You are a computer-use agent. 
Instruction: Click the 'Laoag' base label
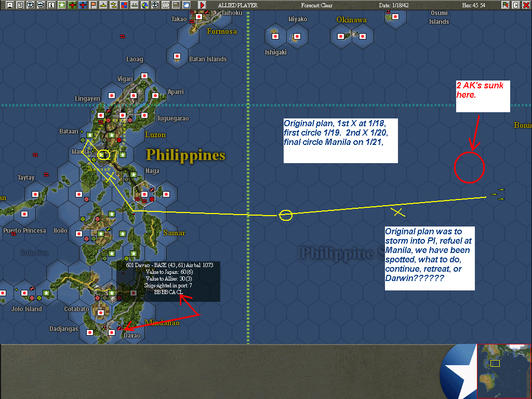135,59
